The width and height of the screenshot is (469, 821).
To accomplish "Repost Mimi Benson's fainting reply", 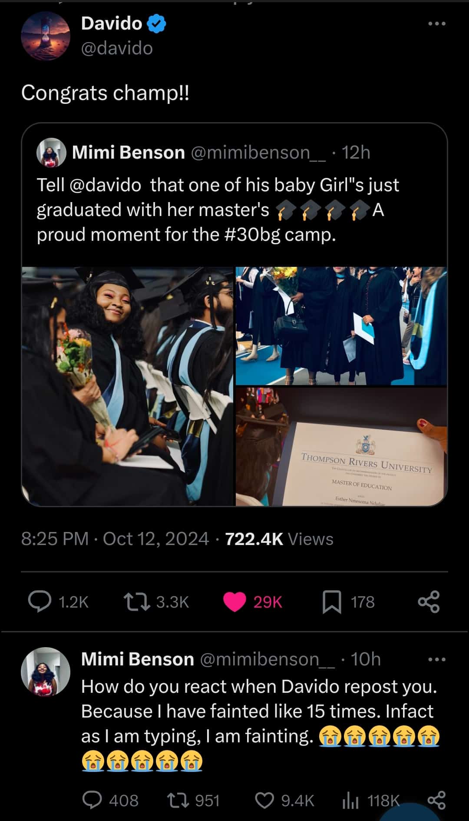I will coord(178,800).
